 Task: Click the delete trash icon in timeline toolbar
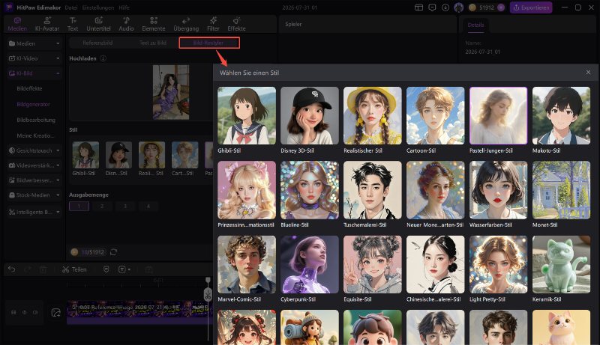43,269
